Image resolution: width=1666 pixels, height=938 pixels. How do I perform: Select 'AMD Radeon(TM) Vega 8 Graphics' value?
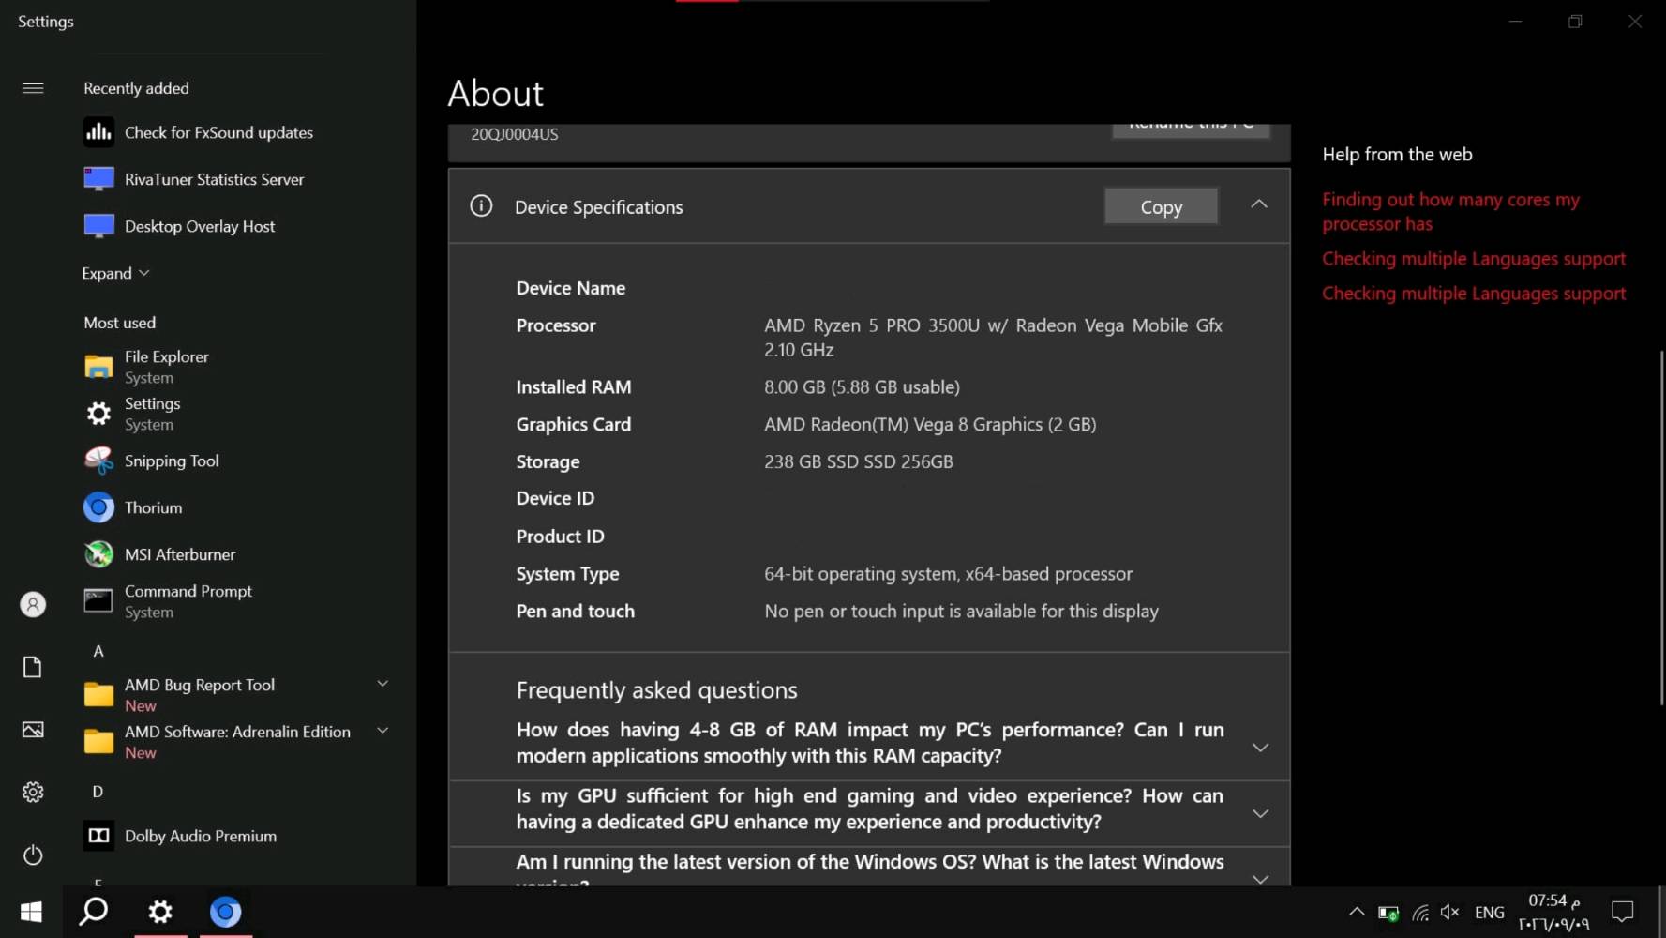(x=930, y=425)
